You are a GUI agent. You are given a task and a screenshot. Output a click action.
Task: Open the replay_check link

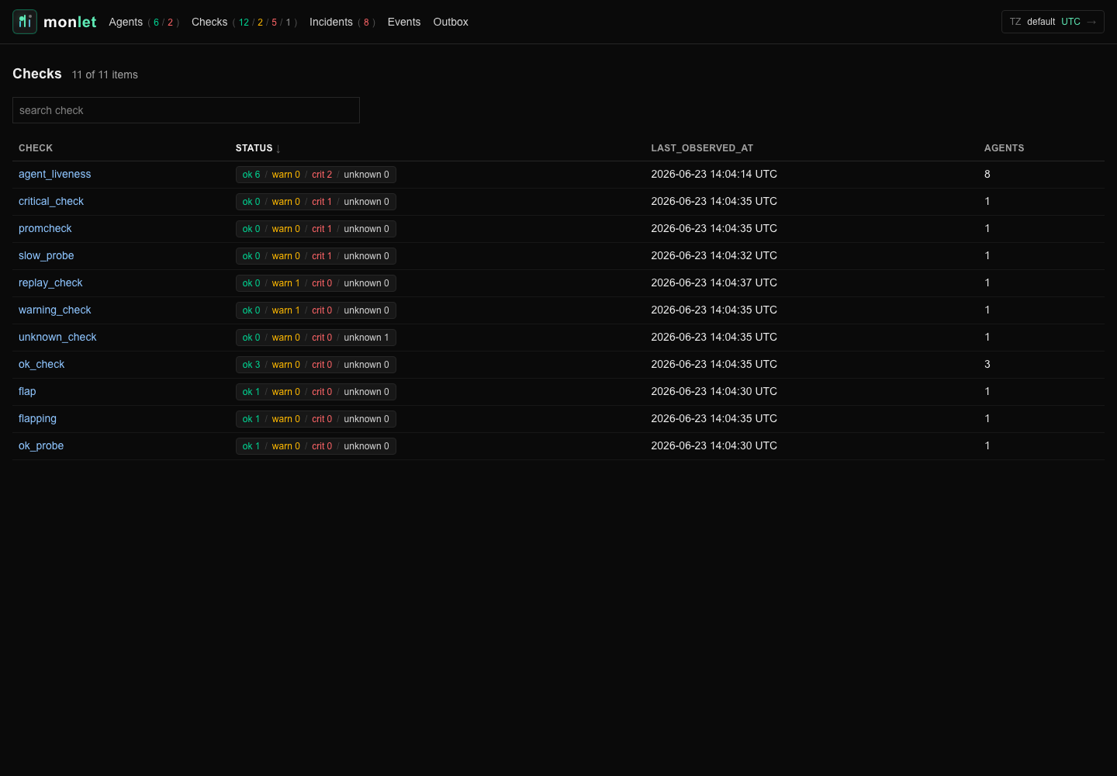[x=50, y=282]
